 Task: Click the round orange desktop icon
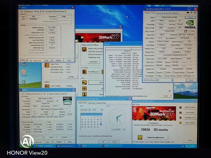[24, 72]
